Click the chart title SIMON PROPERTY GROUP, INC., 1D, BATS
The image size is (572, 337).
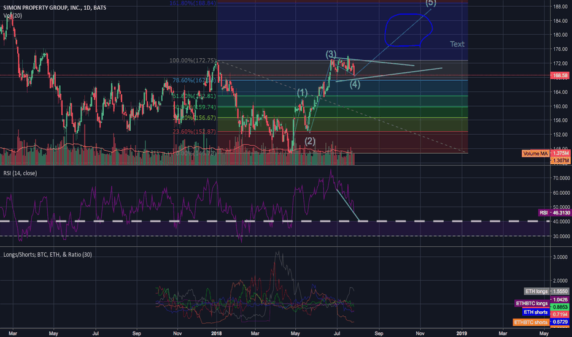coord(55,7)
